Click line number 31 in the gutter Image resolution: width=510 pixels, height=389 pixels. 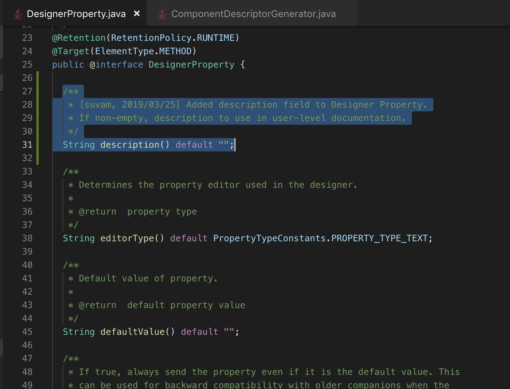[x=27, y=144]
